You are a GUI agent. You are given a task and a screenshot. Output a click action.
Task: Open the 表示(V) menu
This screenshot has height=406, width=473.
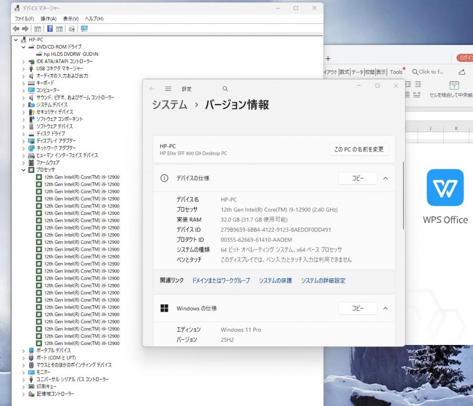[70, 19]
